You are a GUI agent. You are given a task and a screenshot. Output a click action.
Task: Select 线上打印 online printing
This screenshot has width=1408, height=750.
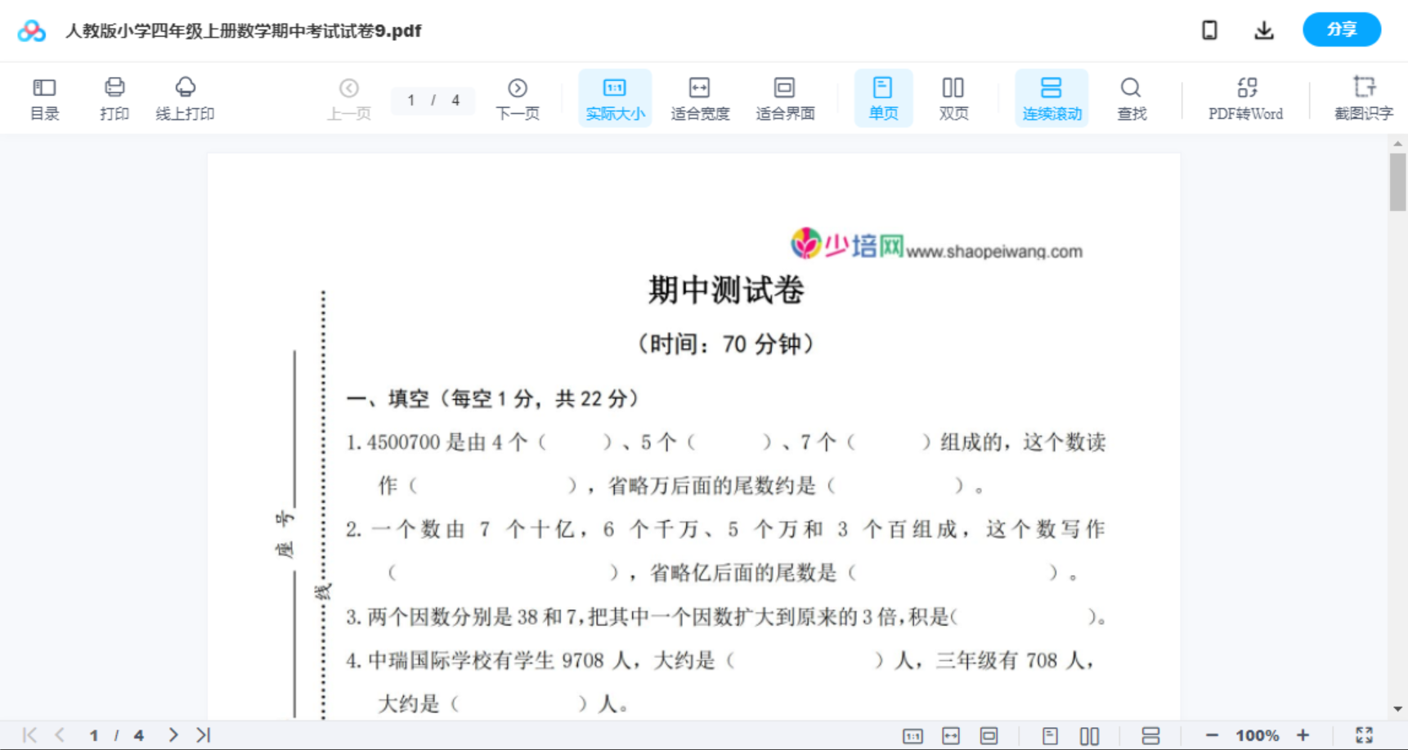[185, 97]
